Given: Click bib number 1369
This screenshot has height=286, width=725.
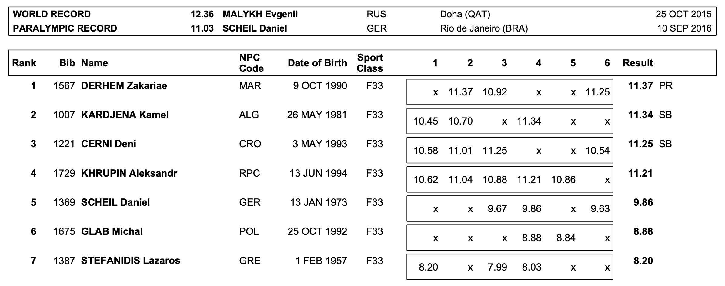Looking at the screenshot, I should [x=64, y=202].
